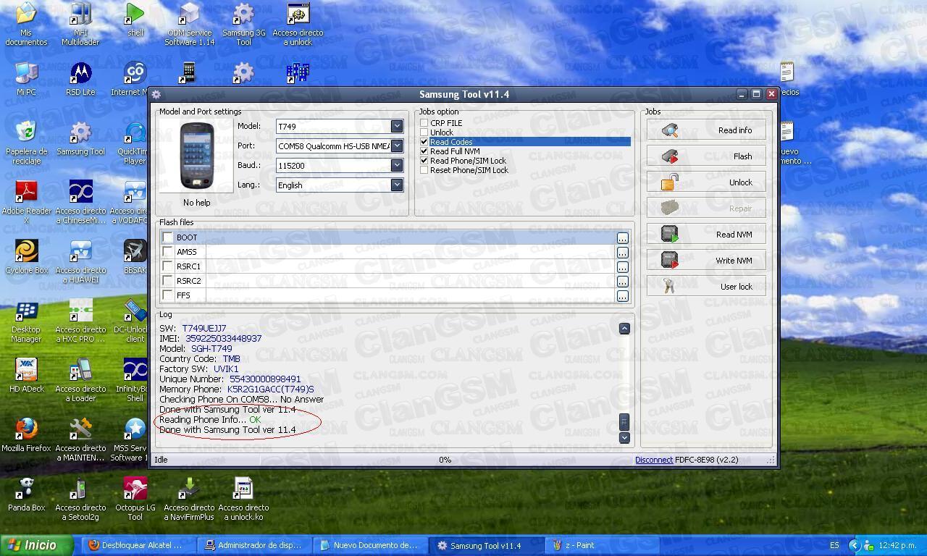Open the Inicio start menu
Image resolution: width=927 pixels, height=556 pixels.
click(37, 545)
